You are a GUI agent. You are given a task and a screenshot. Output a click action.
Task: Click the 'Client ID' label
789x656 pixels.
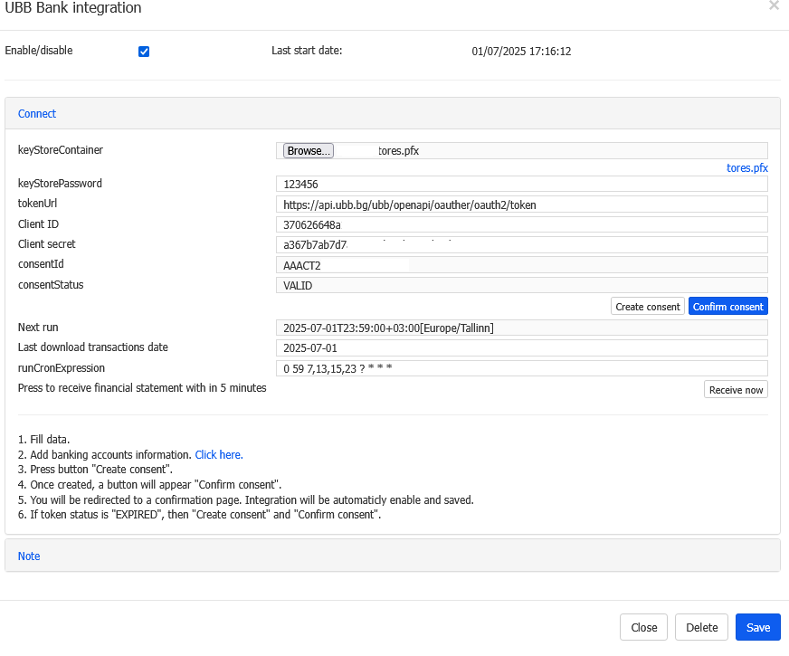[38, 223]
